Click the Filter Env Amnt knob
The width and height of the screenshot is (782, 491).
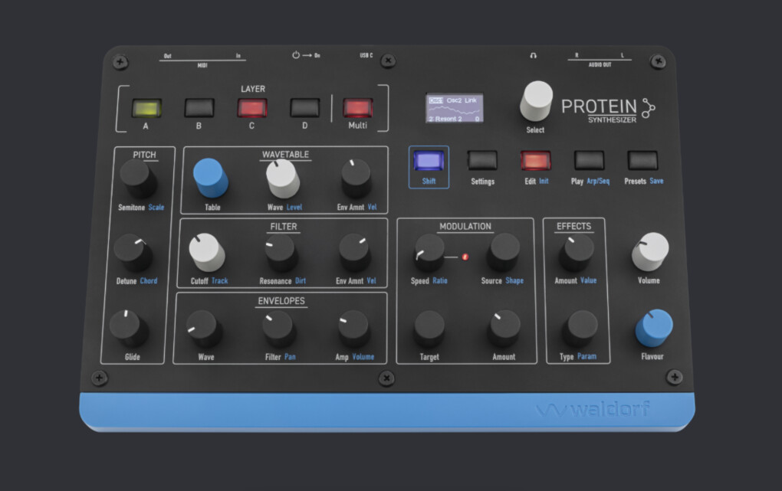tap(355, 253)
